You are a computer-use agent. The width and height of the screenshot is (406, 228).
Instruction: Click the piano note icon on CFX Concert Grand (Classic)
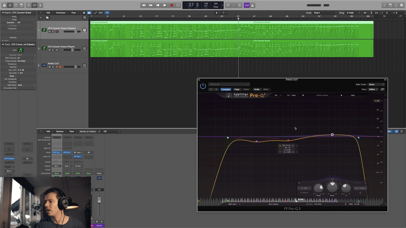[44, 30]
